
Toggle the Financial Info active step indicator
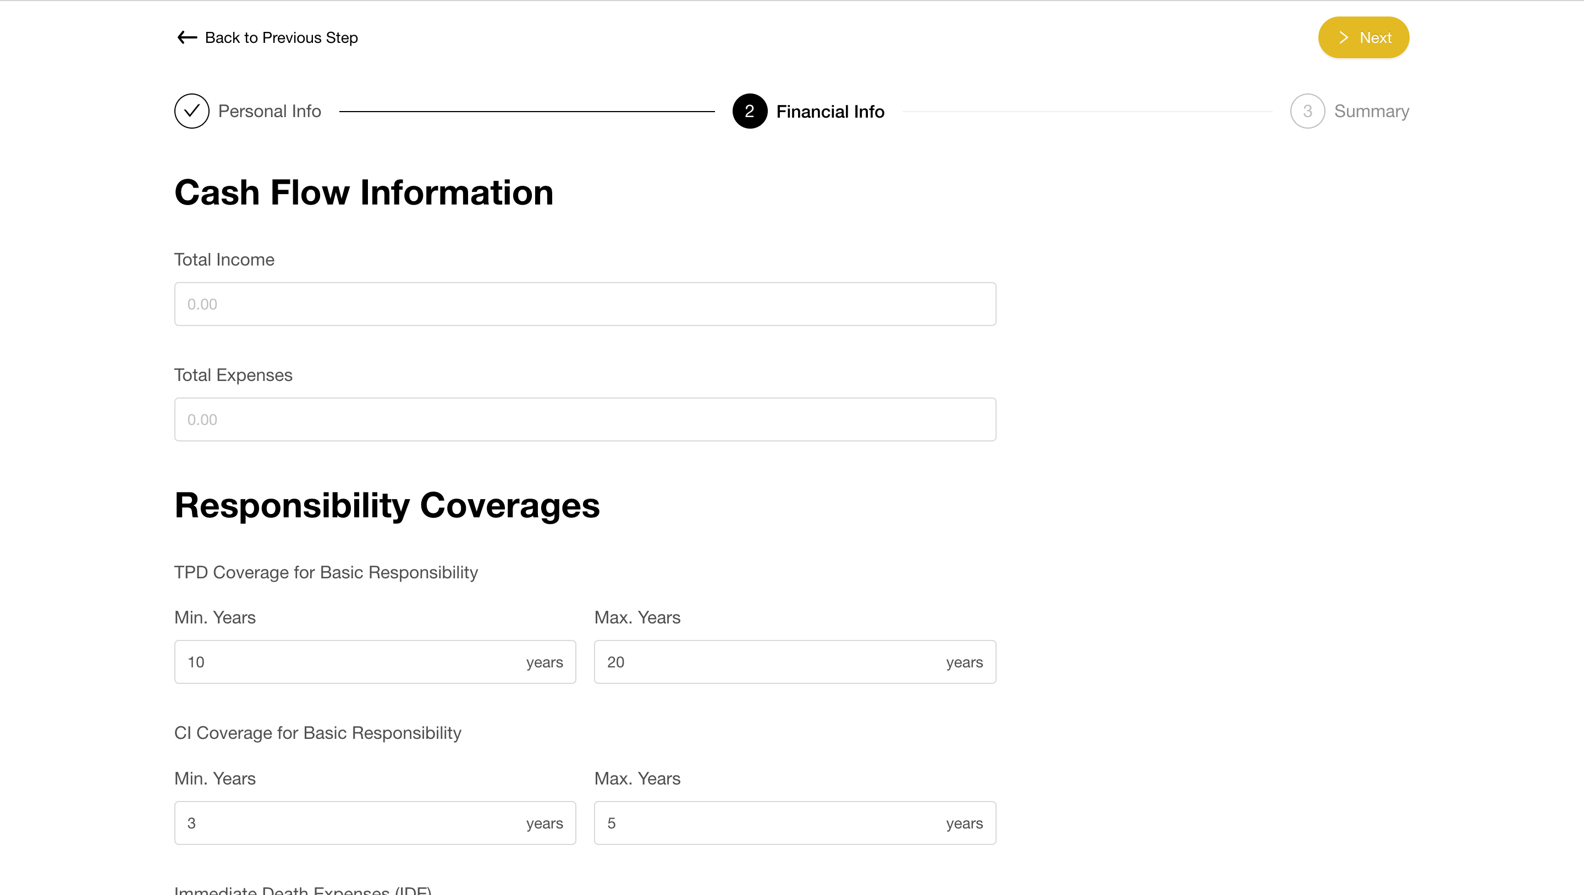coord(750,111)
